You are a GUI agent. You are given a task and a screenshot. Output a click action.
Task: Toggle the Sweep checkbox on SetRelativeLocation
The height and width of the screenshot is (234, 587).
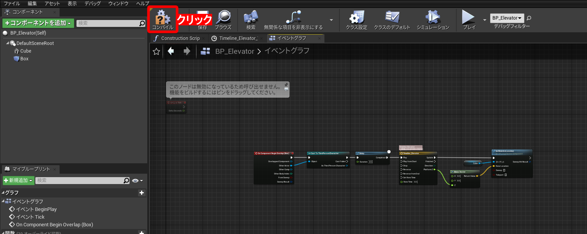[x=504, y=170]
